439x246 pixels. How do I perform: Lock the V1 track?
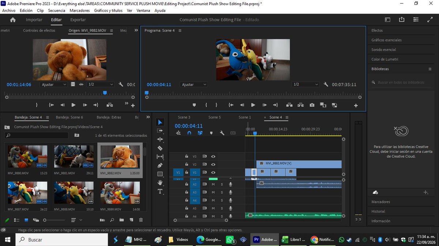pyautogui.click(x=187, y=172)
